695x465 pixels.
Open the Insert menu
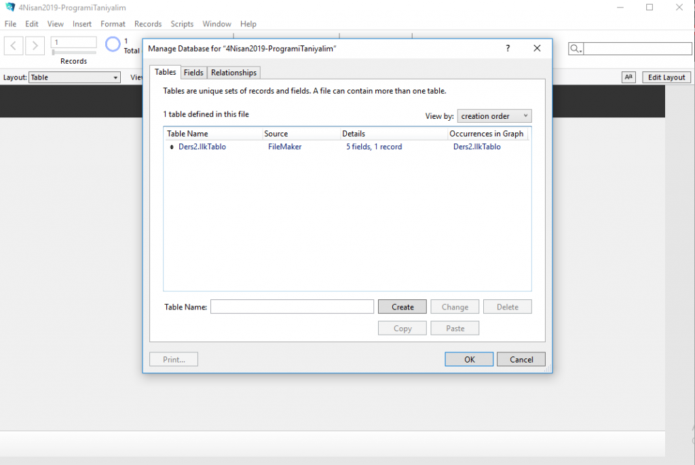82,24
